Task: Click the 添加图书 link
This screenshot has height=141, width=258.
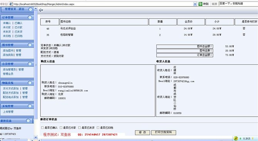Action: click(x=8, y=50)
